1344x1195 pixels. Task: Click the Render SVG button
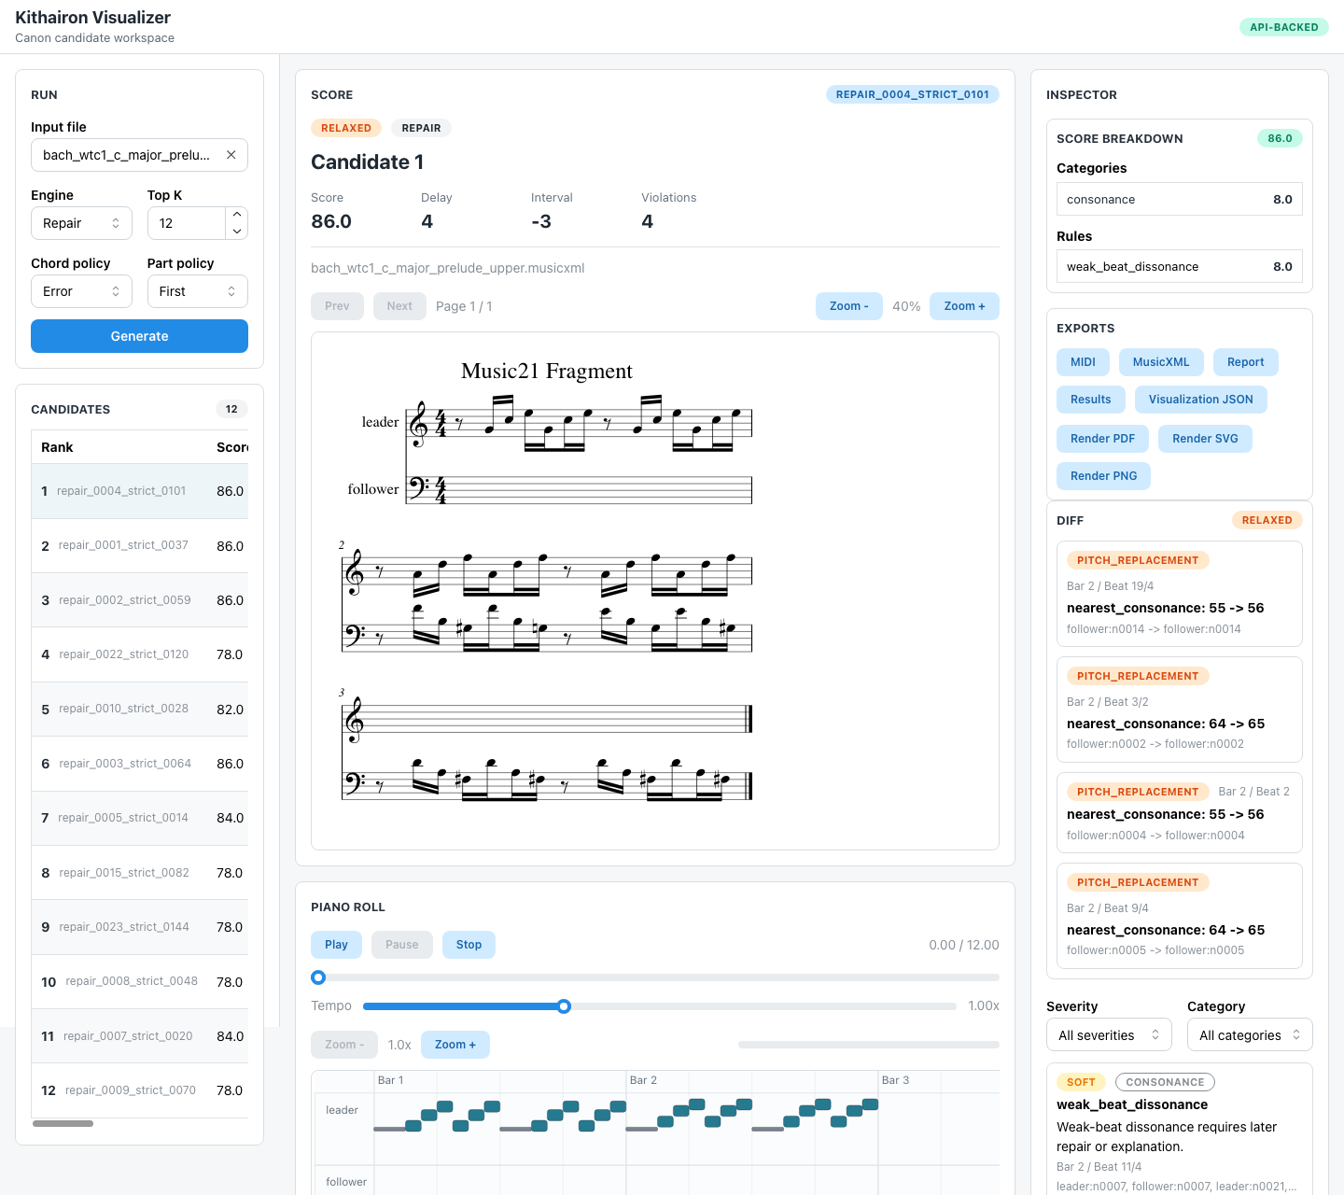click(x=1205, y=439)
